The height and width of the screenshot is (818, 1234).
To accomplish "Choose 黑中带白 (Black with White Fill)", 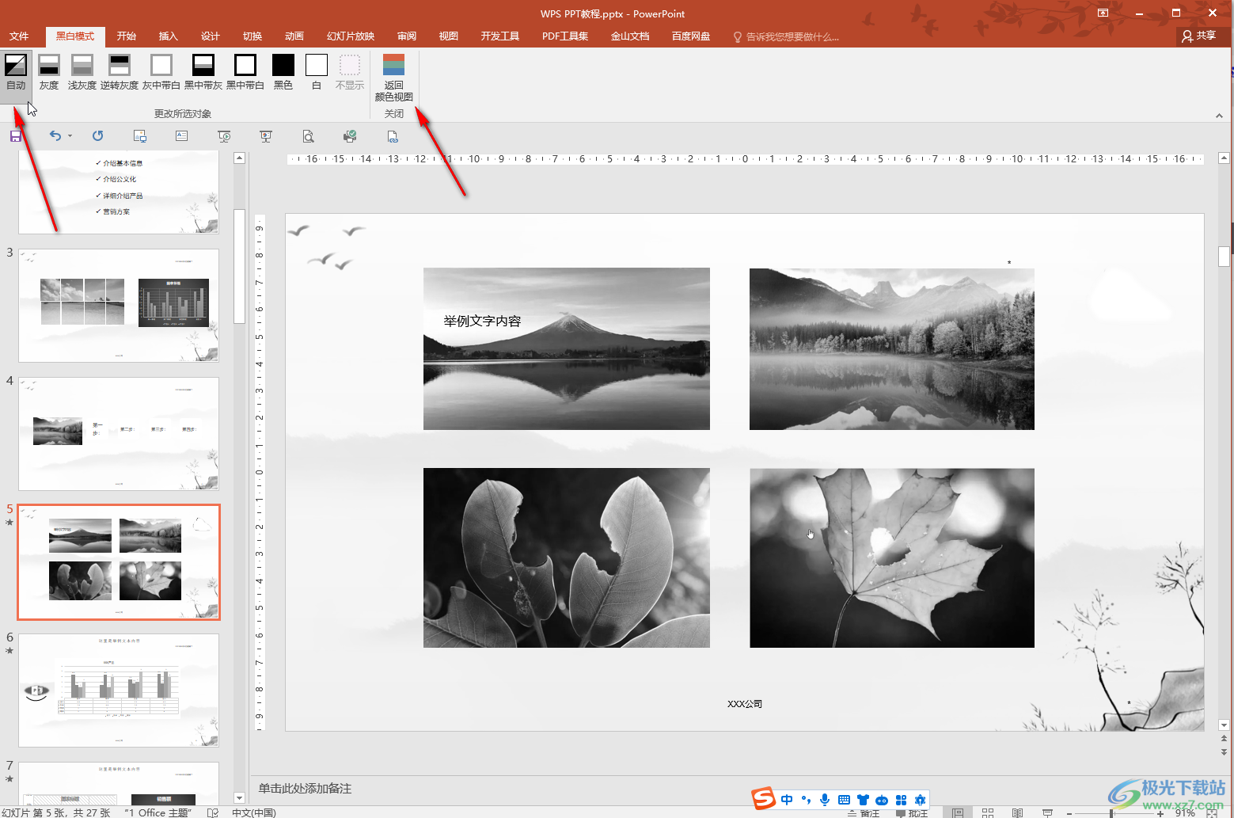I will point(245,72).
